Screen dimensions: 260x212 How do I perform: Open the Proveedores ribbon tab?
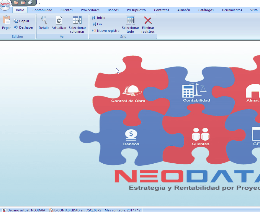90,10
